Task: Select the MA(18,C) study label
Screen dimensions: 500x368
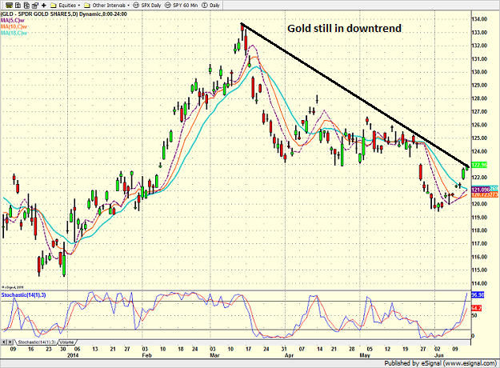Action: 14,33
